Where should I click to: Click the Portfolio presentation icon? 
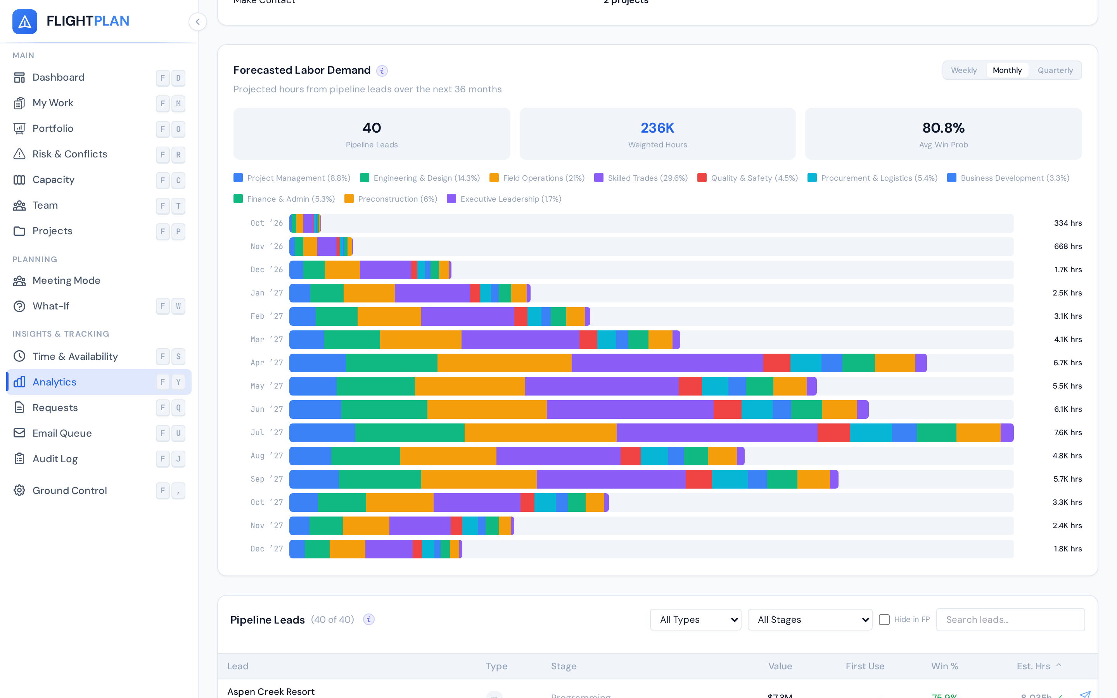(x=19, y=129)
